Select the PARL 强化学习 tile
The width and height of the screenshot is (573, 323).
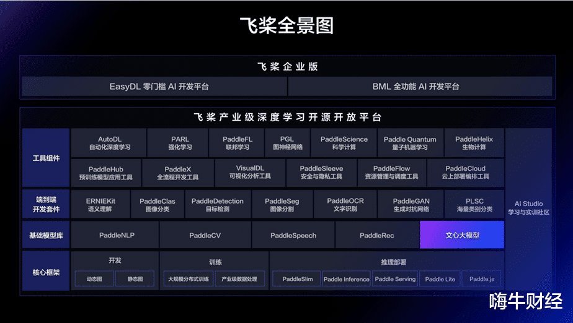click(x=178, y=143)
